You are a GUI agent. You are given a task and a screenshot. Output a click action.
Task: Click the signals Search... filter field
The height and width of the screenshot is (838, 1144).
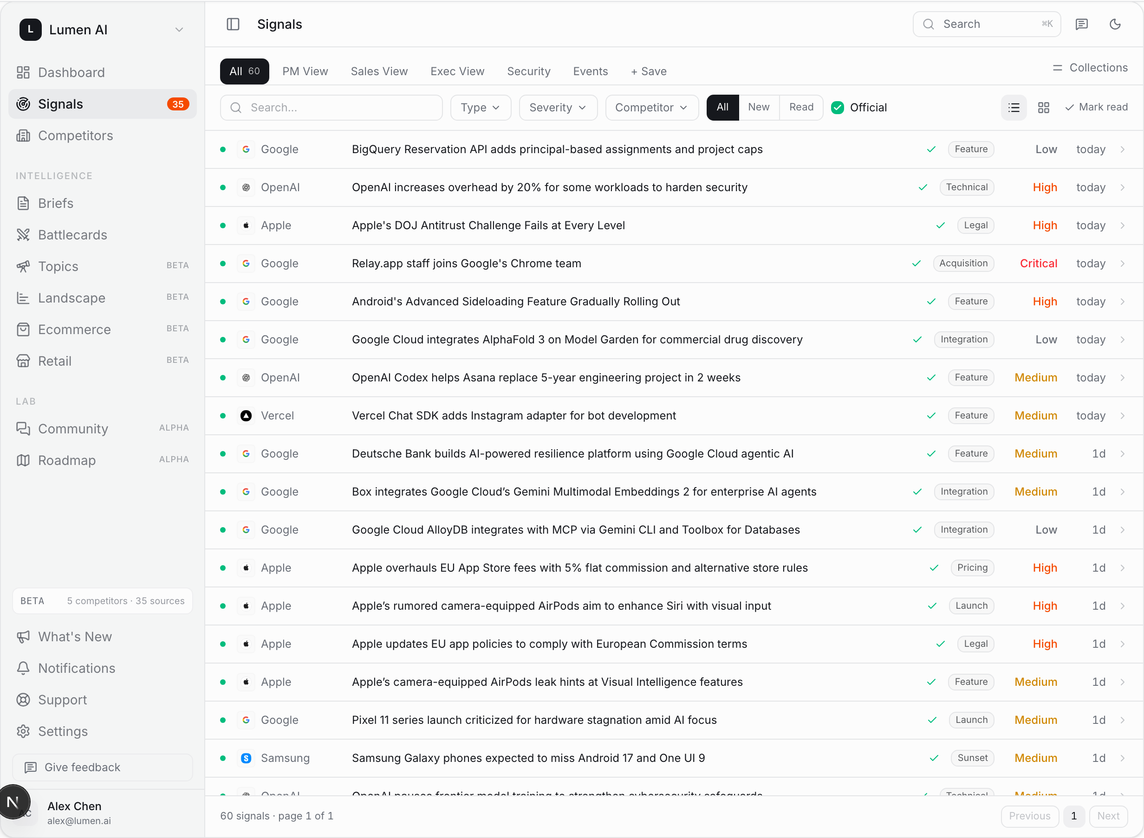pyautogui.click(x=331, y=108)
